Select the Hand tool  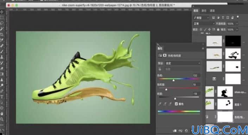2,113
